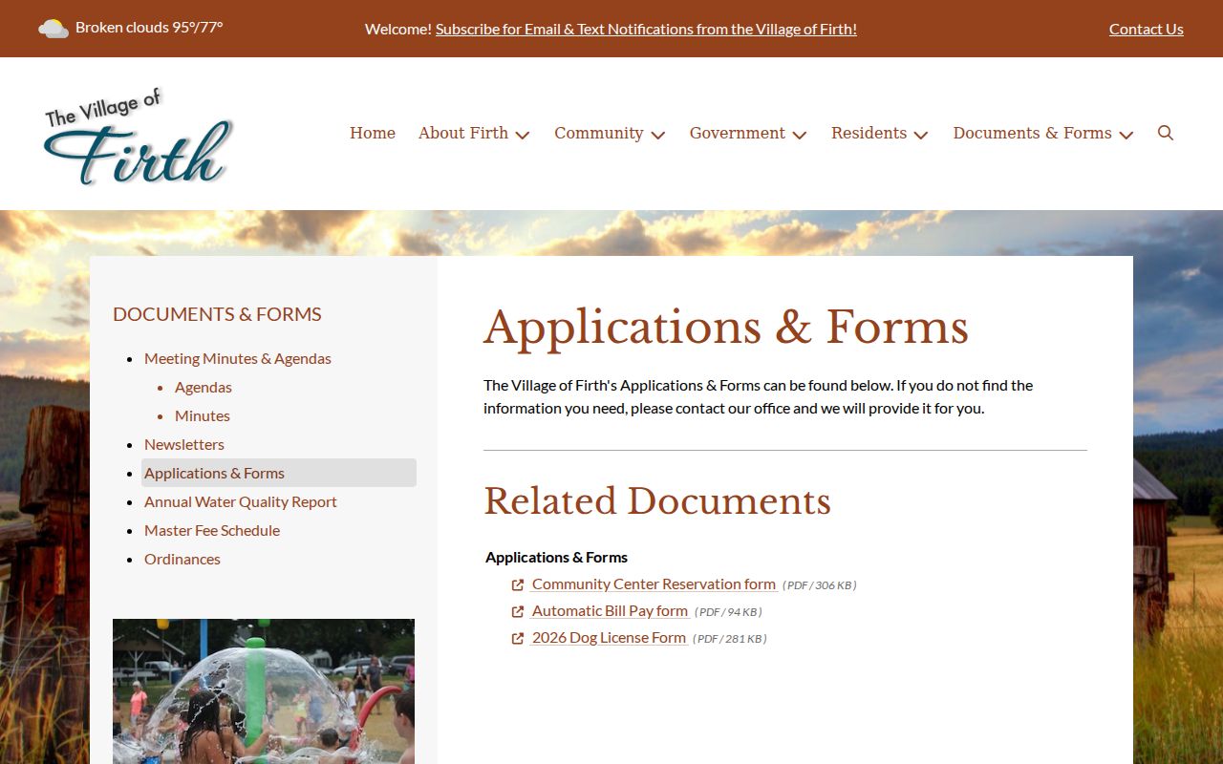Click the splash pad photo thumbnail
1223x764 pixels.
tap(264, 691)
